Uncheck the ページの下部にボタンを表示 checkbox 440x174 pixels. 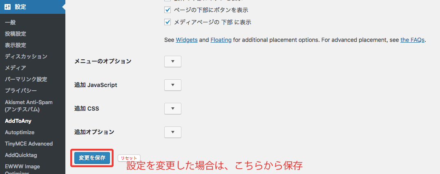click(x=167, y=10)
